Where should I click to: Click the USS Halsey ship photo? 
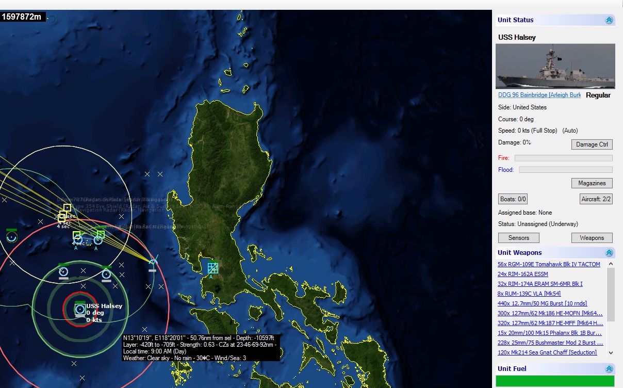(x=555, y=67)
